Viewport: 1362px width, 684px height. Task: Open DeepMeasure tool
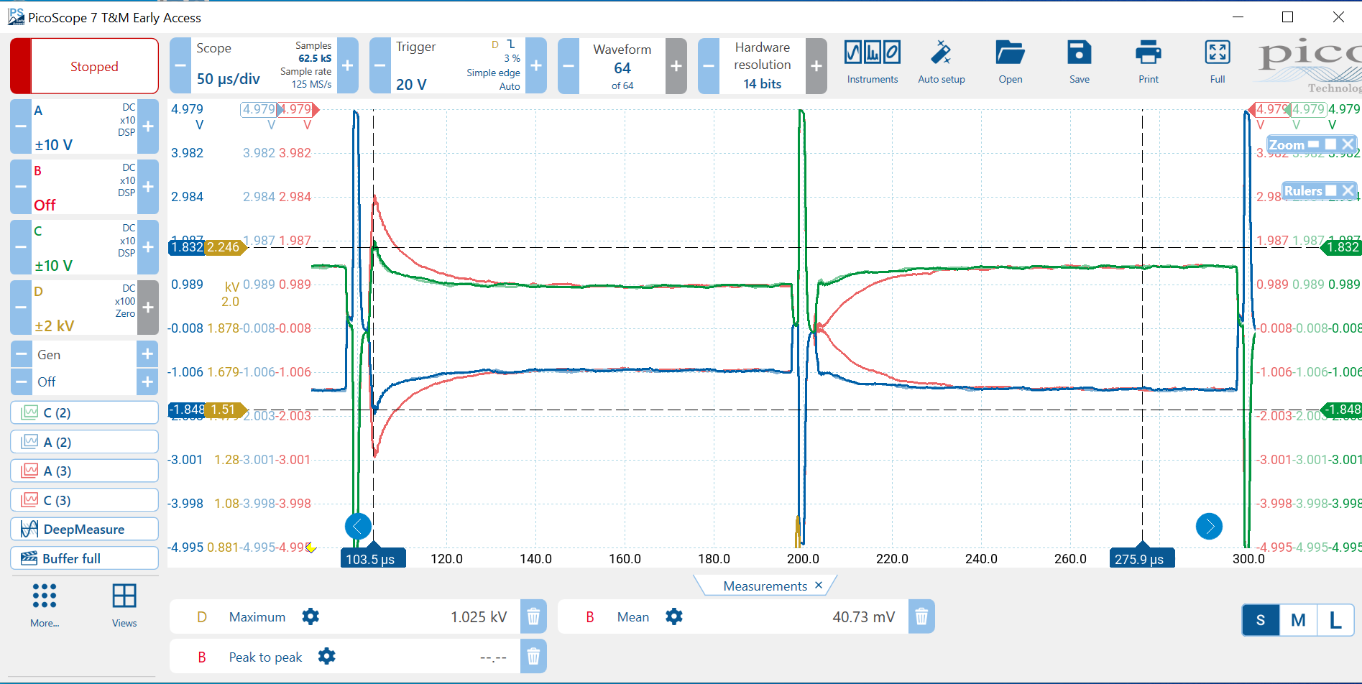click(84, 530)
